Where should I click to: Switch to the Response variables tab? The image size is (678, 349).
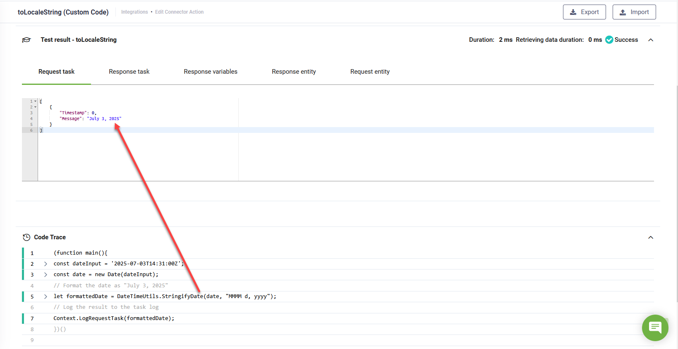211,72
